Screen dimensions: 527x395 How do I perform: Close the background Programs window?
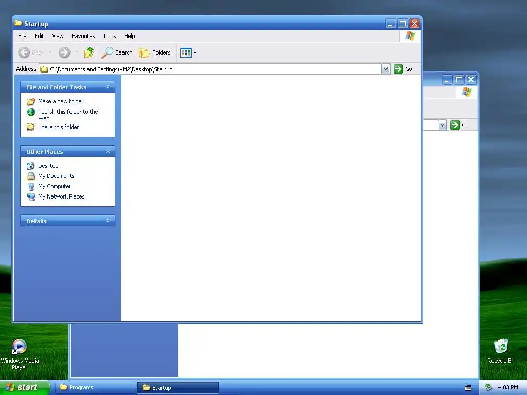click(471, 80)
